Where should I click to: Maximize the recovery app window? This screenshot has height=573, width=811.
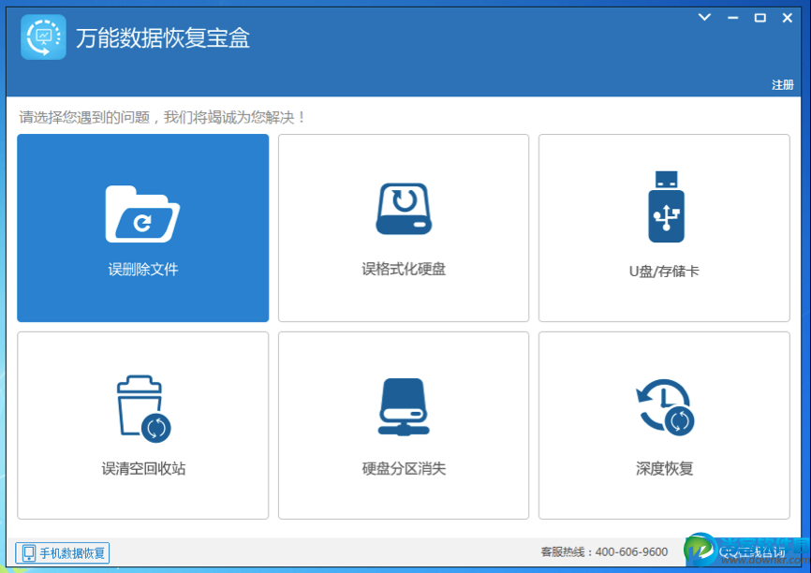(x=759, y=18)
